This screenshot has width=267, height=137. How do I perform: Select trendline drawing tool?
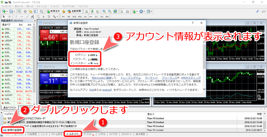coord(27,17)
